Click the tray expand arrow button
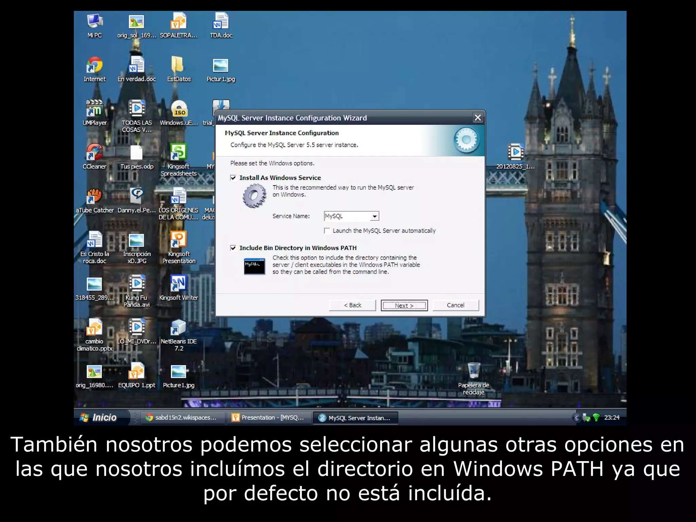Viewport: 696px width, 522px height. coord(576,418)
